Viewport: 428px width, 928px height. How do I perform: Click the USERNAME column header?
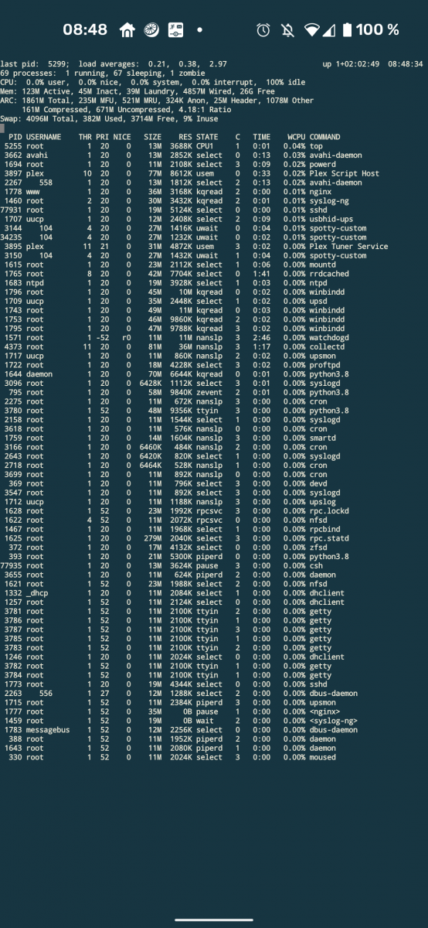pyautogui.click(x=44, y=136)
